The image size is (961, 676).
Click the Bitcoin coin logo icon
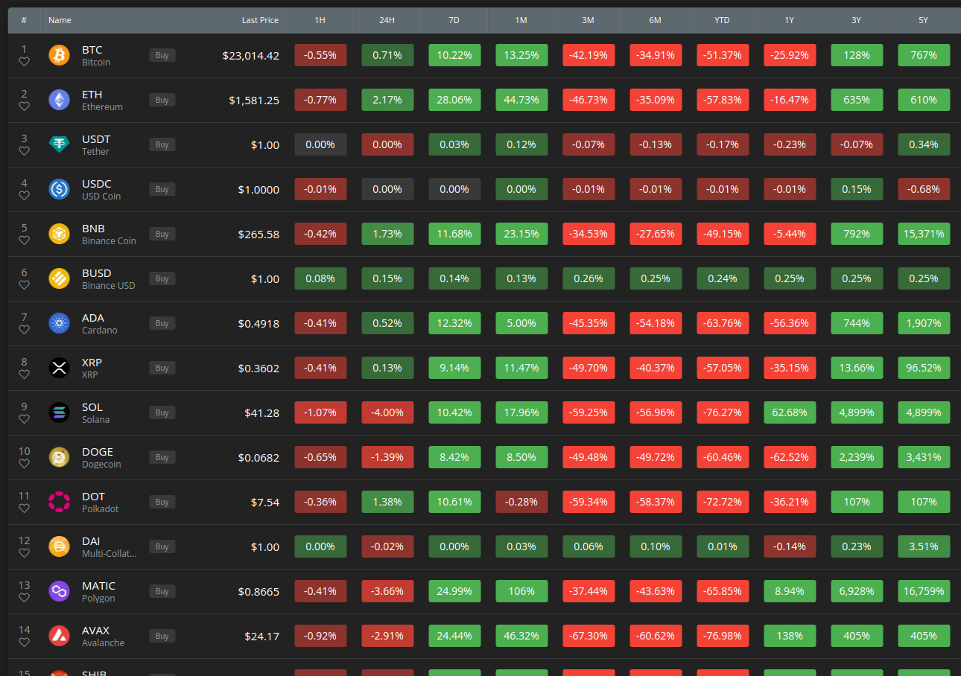59,55
